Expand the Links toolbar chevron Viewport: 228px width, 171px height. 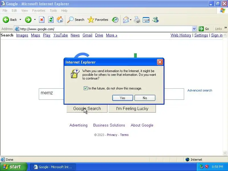point(225,28)
